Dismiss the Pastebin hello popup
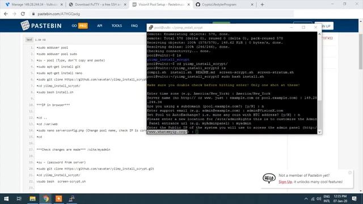 [x=350, y=172]
